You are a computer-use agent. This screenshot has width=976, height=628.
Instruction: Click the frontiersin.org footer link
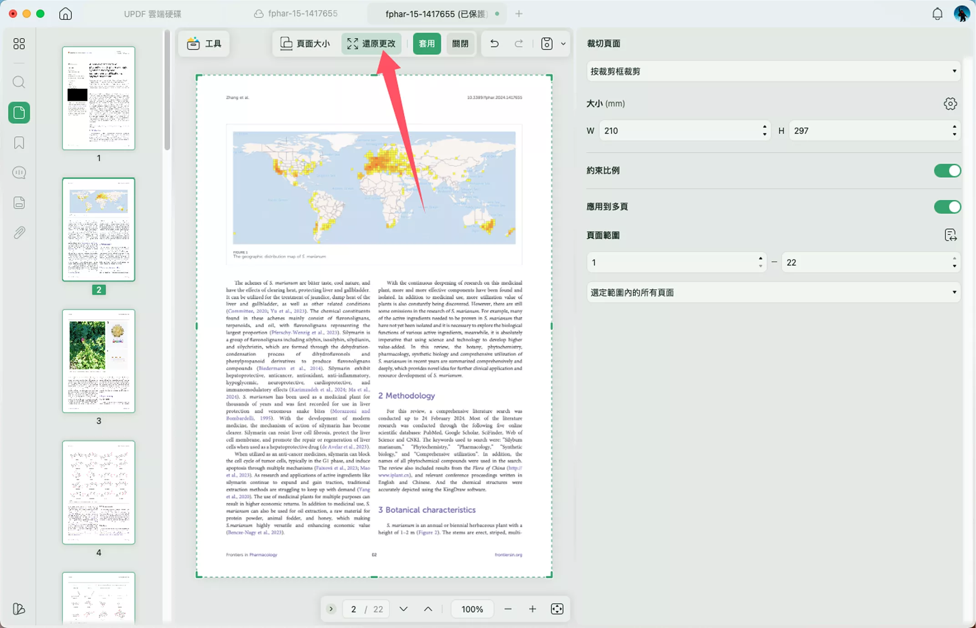[508, 555]
